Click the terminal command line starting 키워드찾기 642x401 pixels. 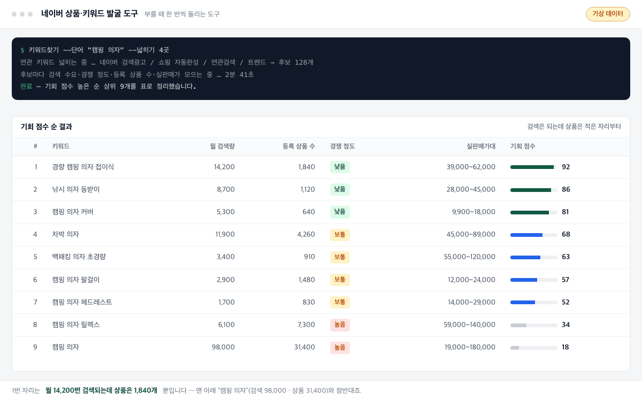[x=95, y=50]
